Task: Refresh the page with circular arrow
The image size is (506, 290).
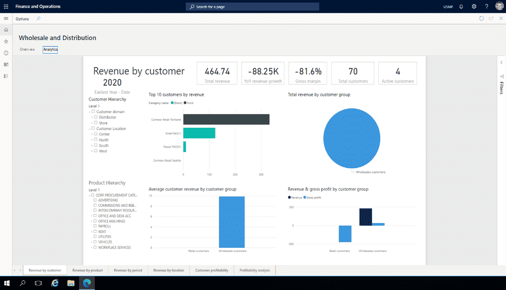Action: pos(482,18)
